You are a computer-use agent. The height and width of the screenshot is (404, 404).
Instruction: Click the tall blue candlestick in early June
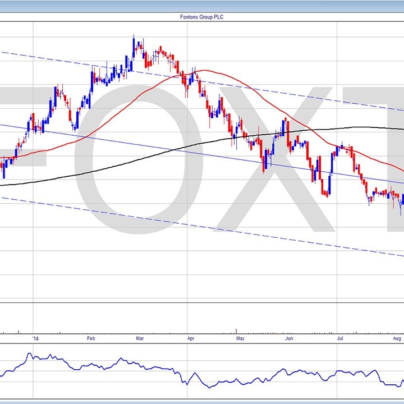(286, 128)
